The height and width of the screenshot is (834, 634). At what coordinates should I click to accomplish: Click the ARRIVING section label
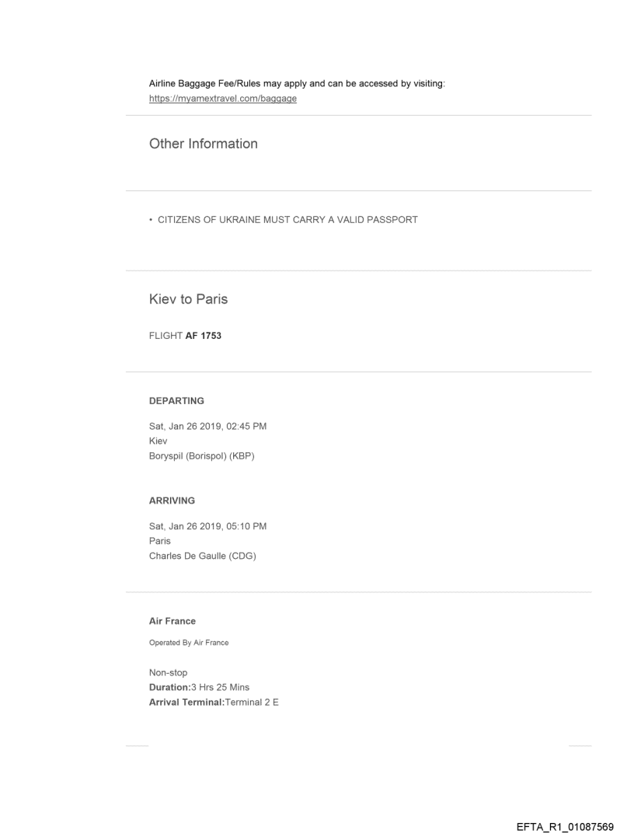click(172, 501)
